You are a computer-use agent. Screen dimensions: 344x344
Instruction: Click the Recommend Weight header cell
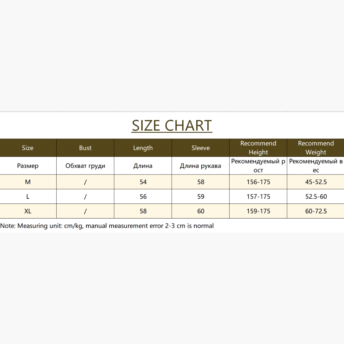click(x=316, y=148)
